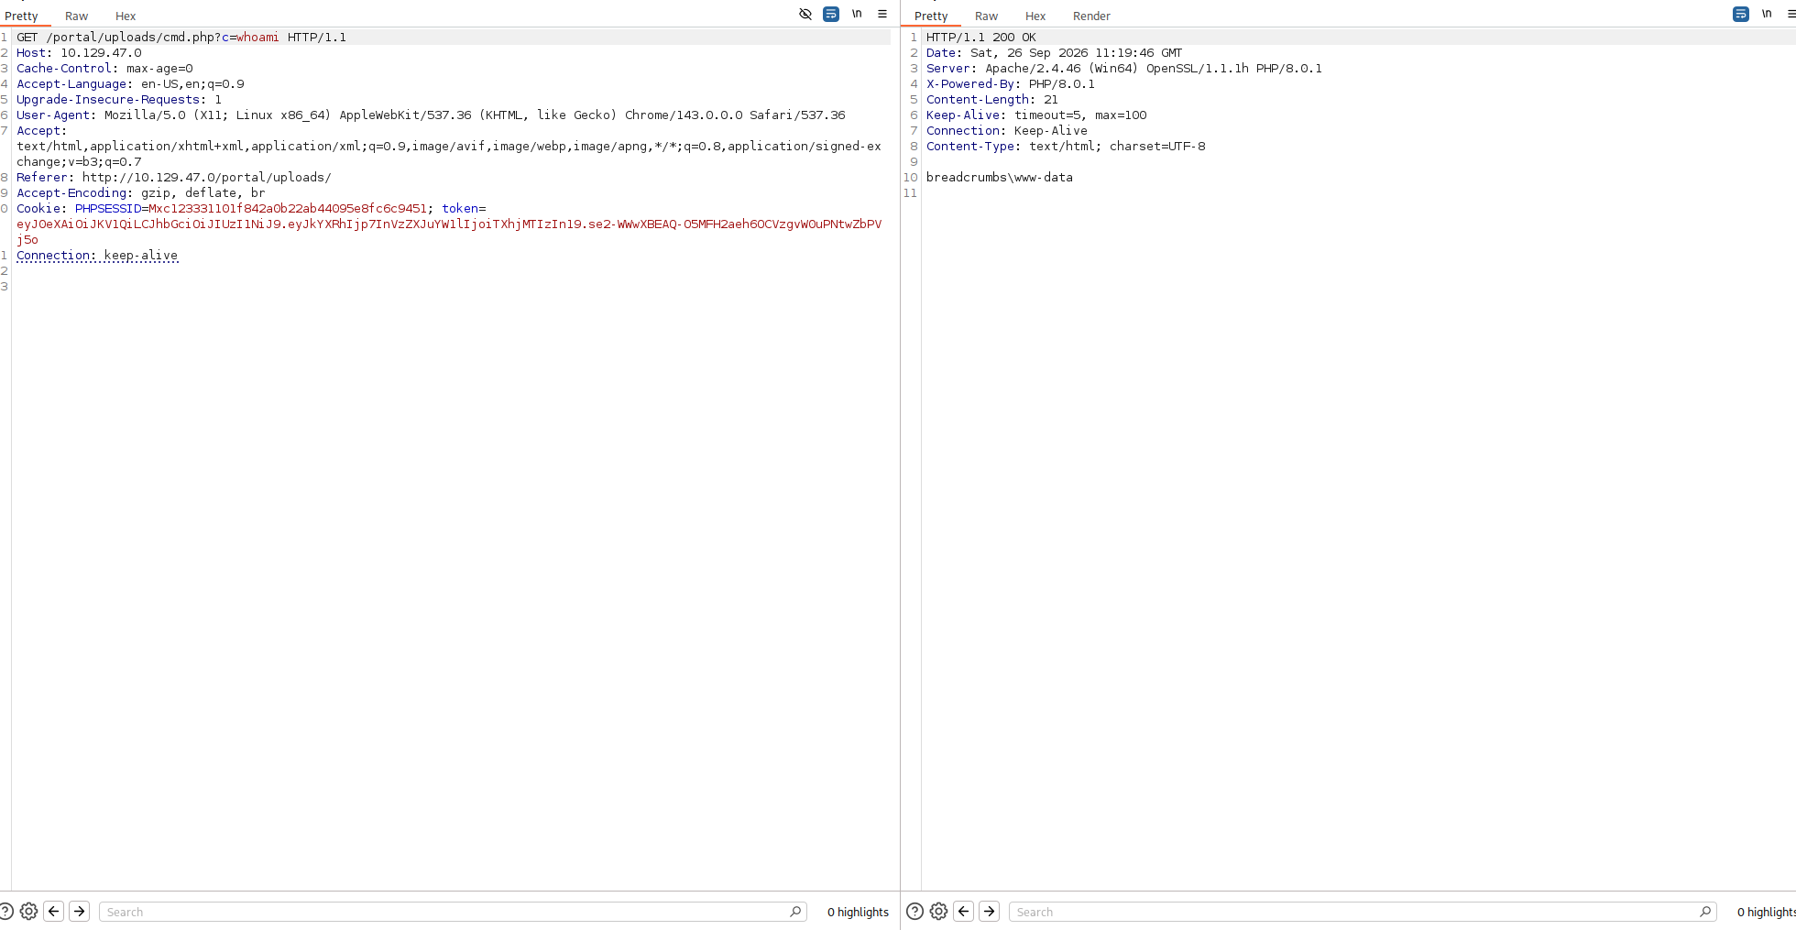Click the Host: 10.129.47.0 header line

(79, 53)
